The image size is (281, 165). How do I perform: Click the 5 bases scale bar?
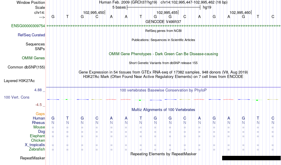pos(164,7)
